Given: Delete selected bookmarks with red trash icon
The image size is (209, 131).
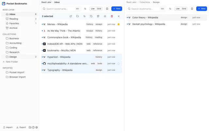Looking at the screenshot, I should click(112, 16).
